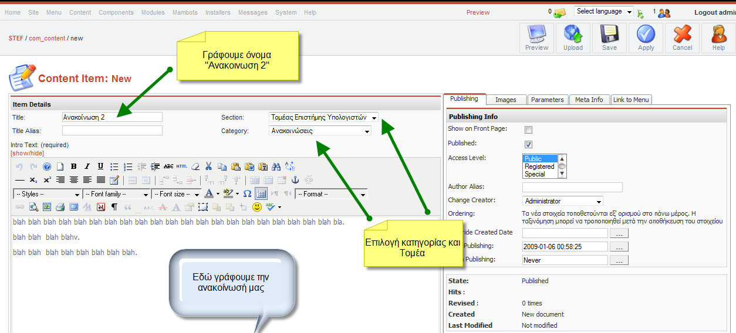The image size is (736, 333).
Task: Open the Font family dropdown
Action: (116, 194)
